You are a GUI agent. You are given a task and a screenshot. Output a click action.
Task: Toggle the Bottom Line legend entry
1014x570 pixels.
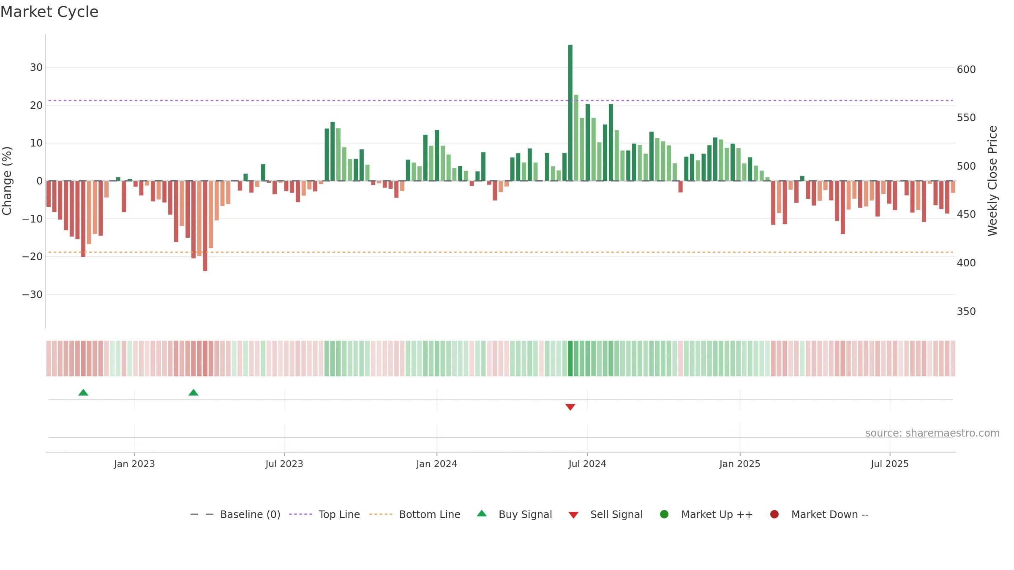point(415,514)
